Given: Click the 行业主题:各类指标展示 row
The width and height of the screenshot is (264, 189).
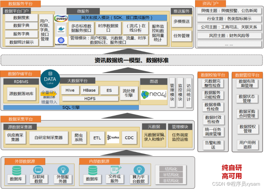Looking at the screenshot, I should (229, 19).
